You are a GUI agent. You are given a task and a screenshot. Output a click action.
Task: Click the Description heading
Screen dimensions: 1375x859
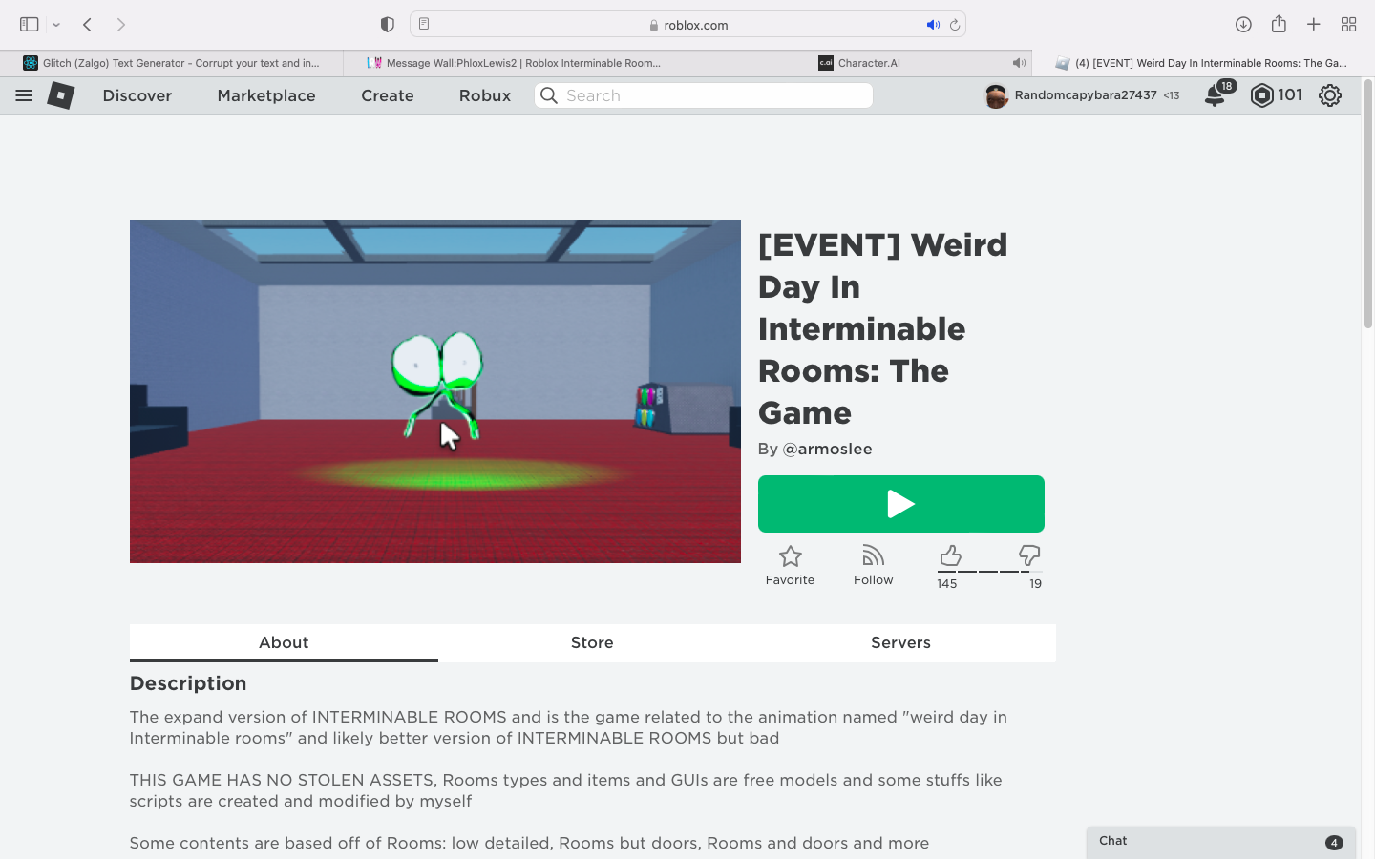(x=188, y=683)
